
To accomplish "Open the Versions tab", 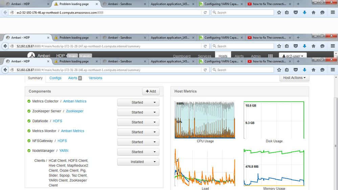I will (95, 78).
